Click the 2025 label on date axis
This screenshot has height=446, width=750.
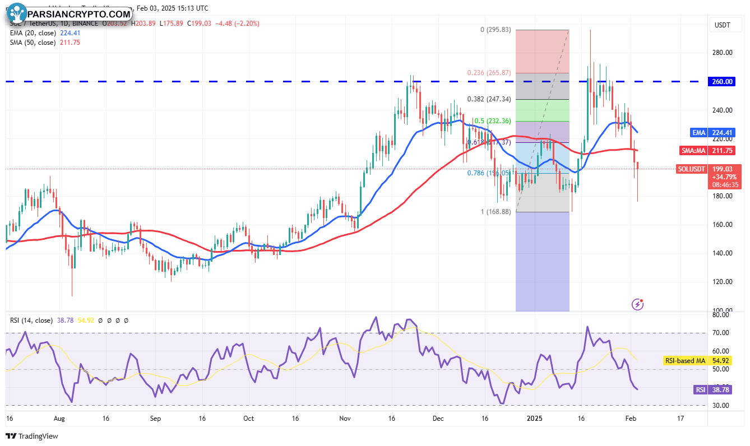click(x=535, y=419)
